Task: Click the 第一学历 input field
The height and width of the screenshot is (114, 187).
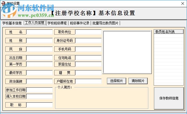Action: (39, 64)
